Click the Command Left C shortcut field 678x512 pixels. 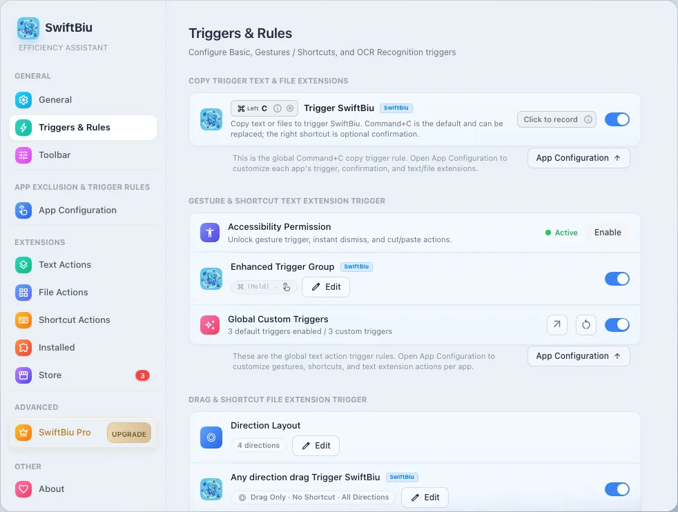(264, 108)
